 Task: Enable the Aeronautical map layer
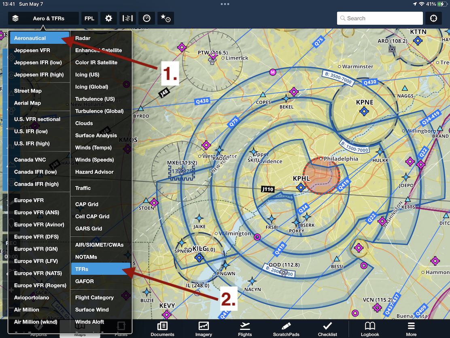coord(40,38)
